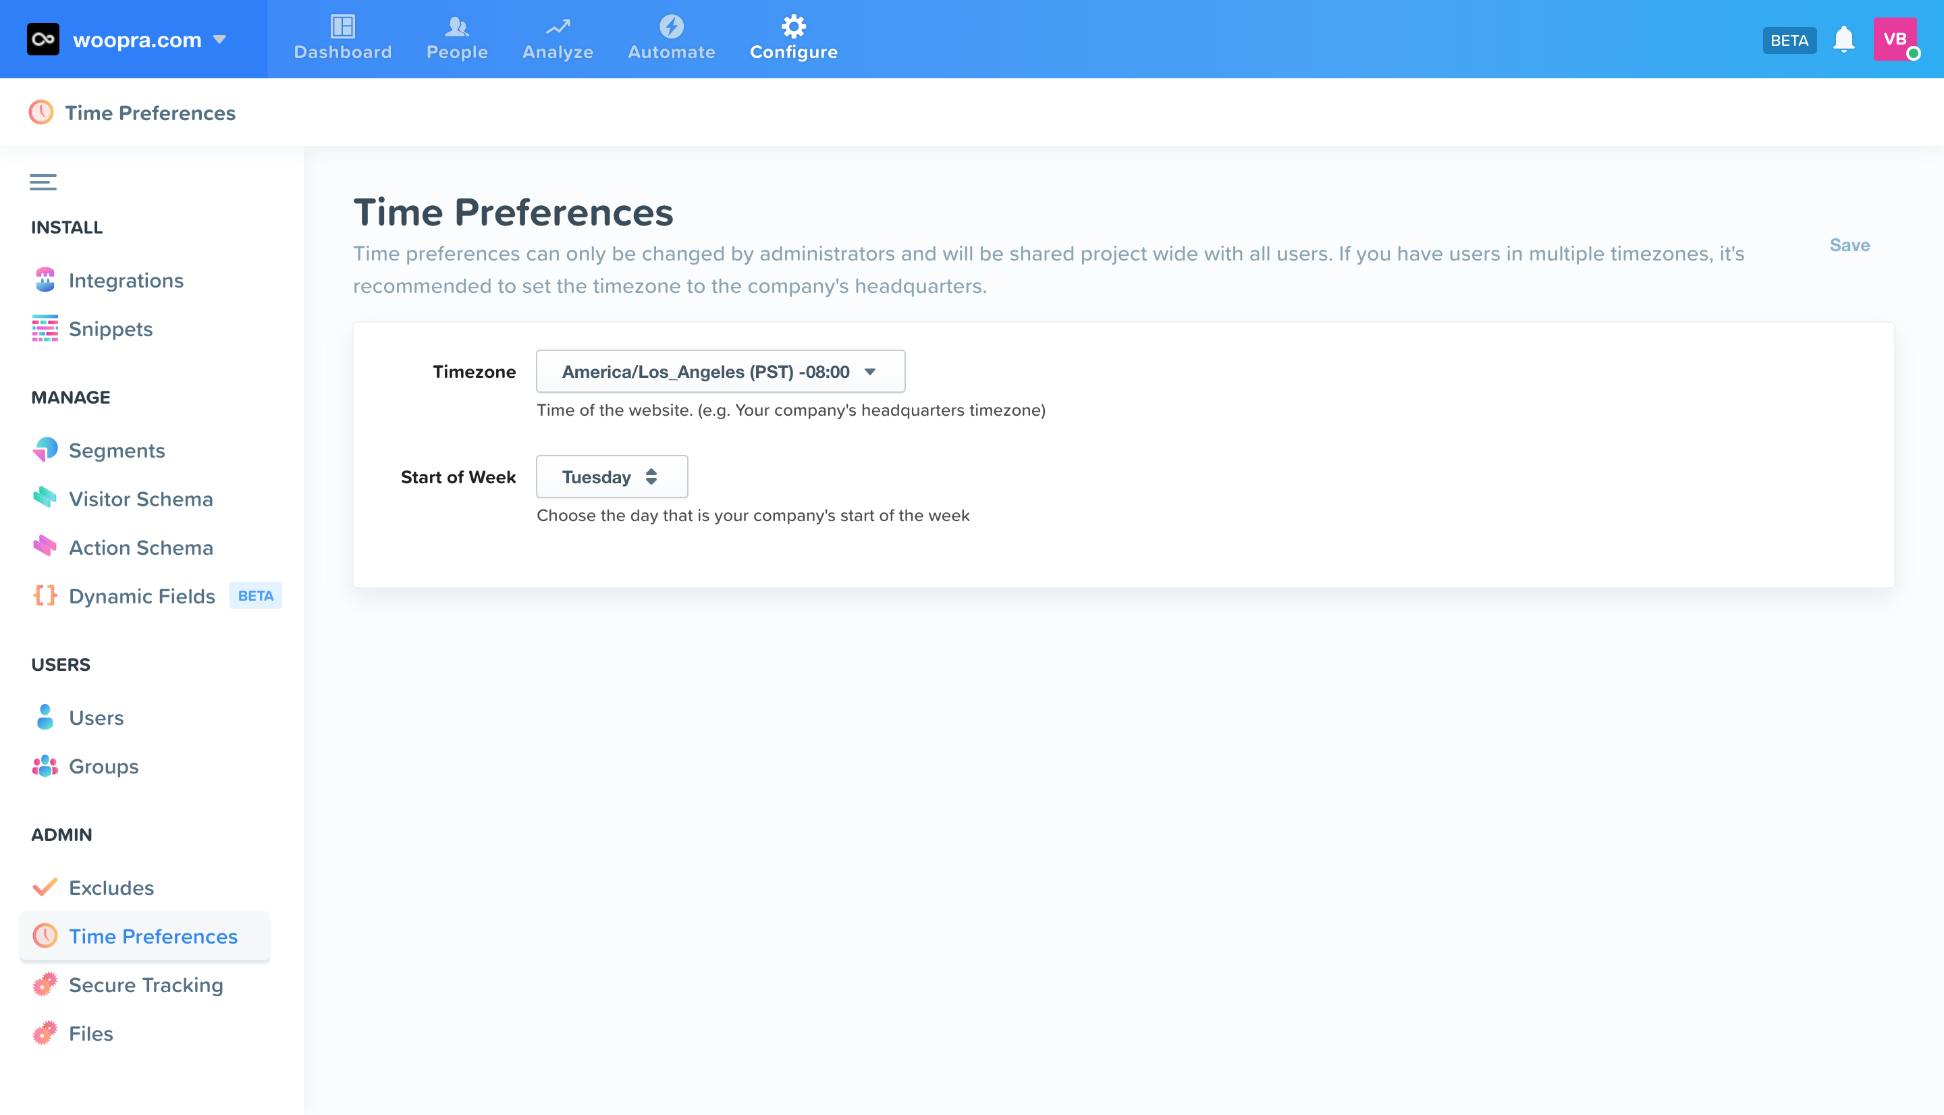Go to Segments in the sidebar
Screen dimensions: 1944x1115
tap(116, 450)
